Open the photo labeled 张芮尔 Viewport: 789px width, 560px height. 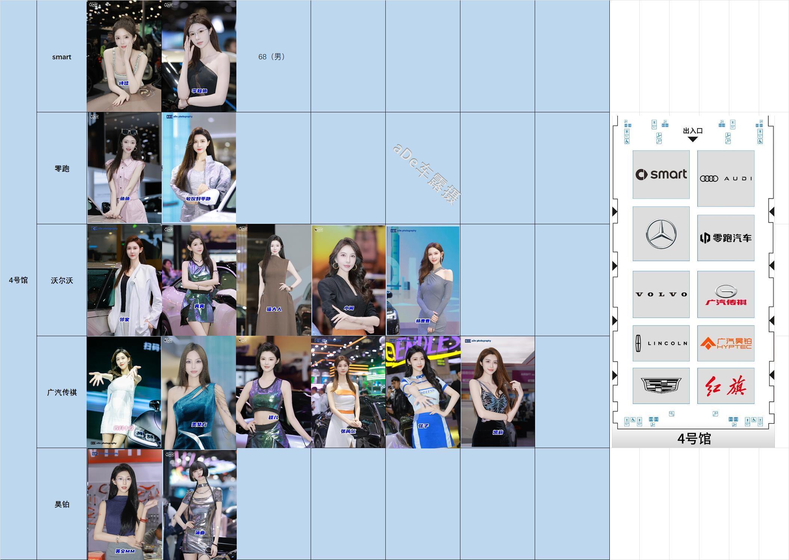(348, 392)
